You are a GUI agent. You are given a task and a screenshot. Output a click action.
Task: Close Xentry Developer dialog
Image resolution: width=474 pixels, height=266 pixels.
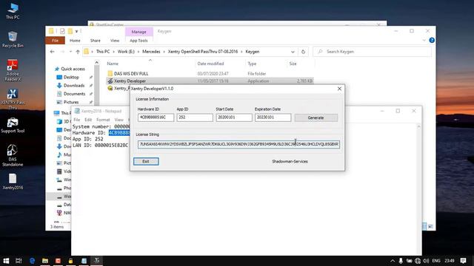coord(339,89)
